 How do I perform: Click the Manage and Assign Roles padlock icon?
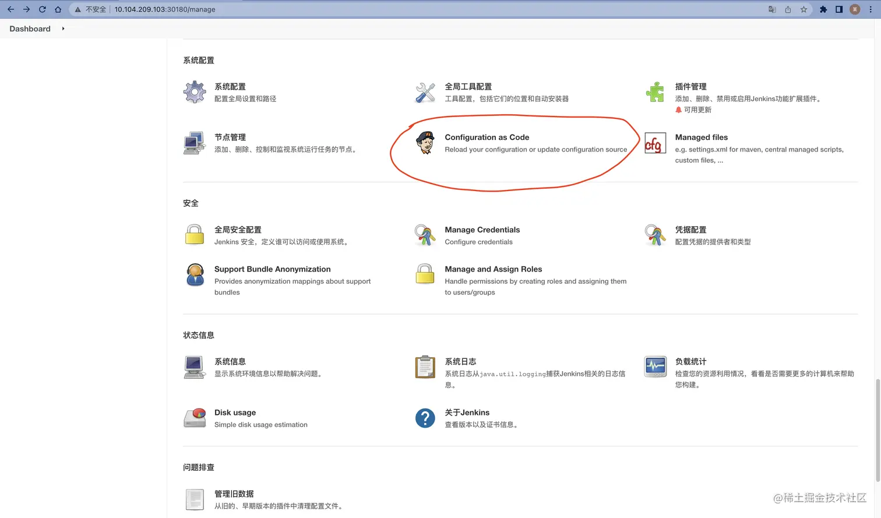click(425, 274)
